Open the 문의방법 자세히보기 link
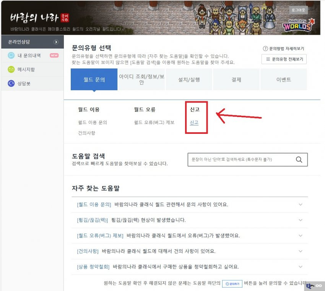 coord(284,49)
